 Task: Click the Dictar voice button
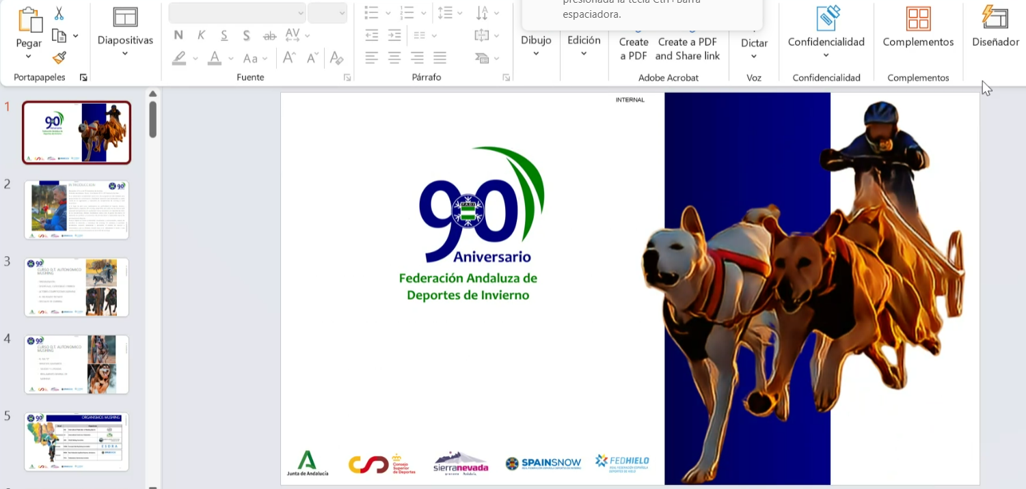pyautogui.click(x=754, y=42)
